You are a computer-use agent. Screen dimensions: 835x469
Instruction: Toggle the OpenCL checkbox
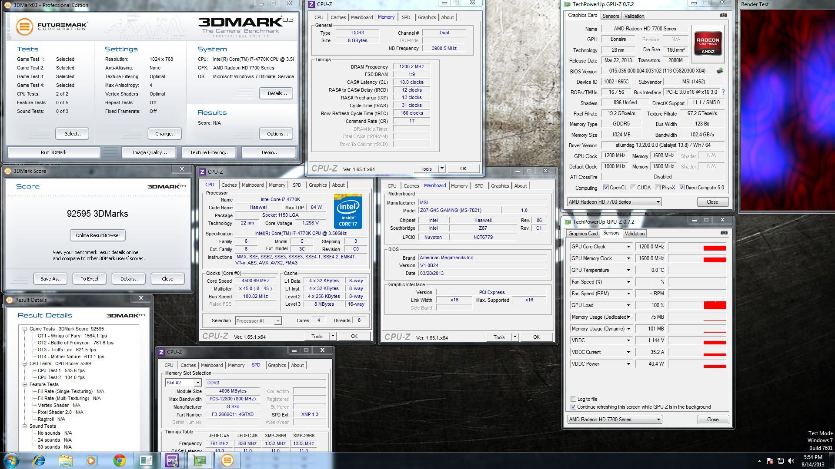pyautogui.click(x=606, y=188)
